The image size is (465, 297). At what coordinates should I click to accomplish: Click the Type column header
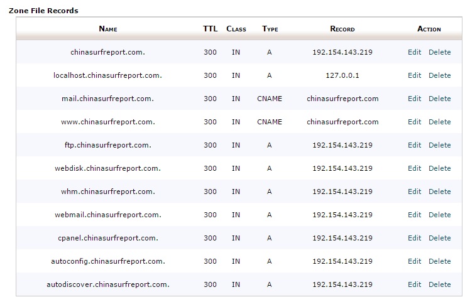click(x=270, y=29)
